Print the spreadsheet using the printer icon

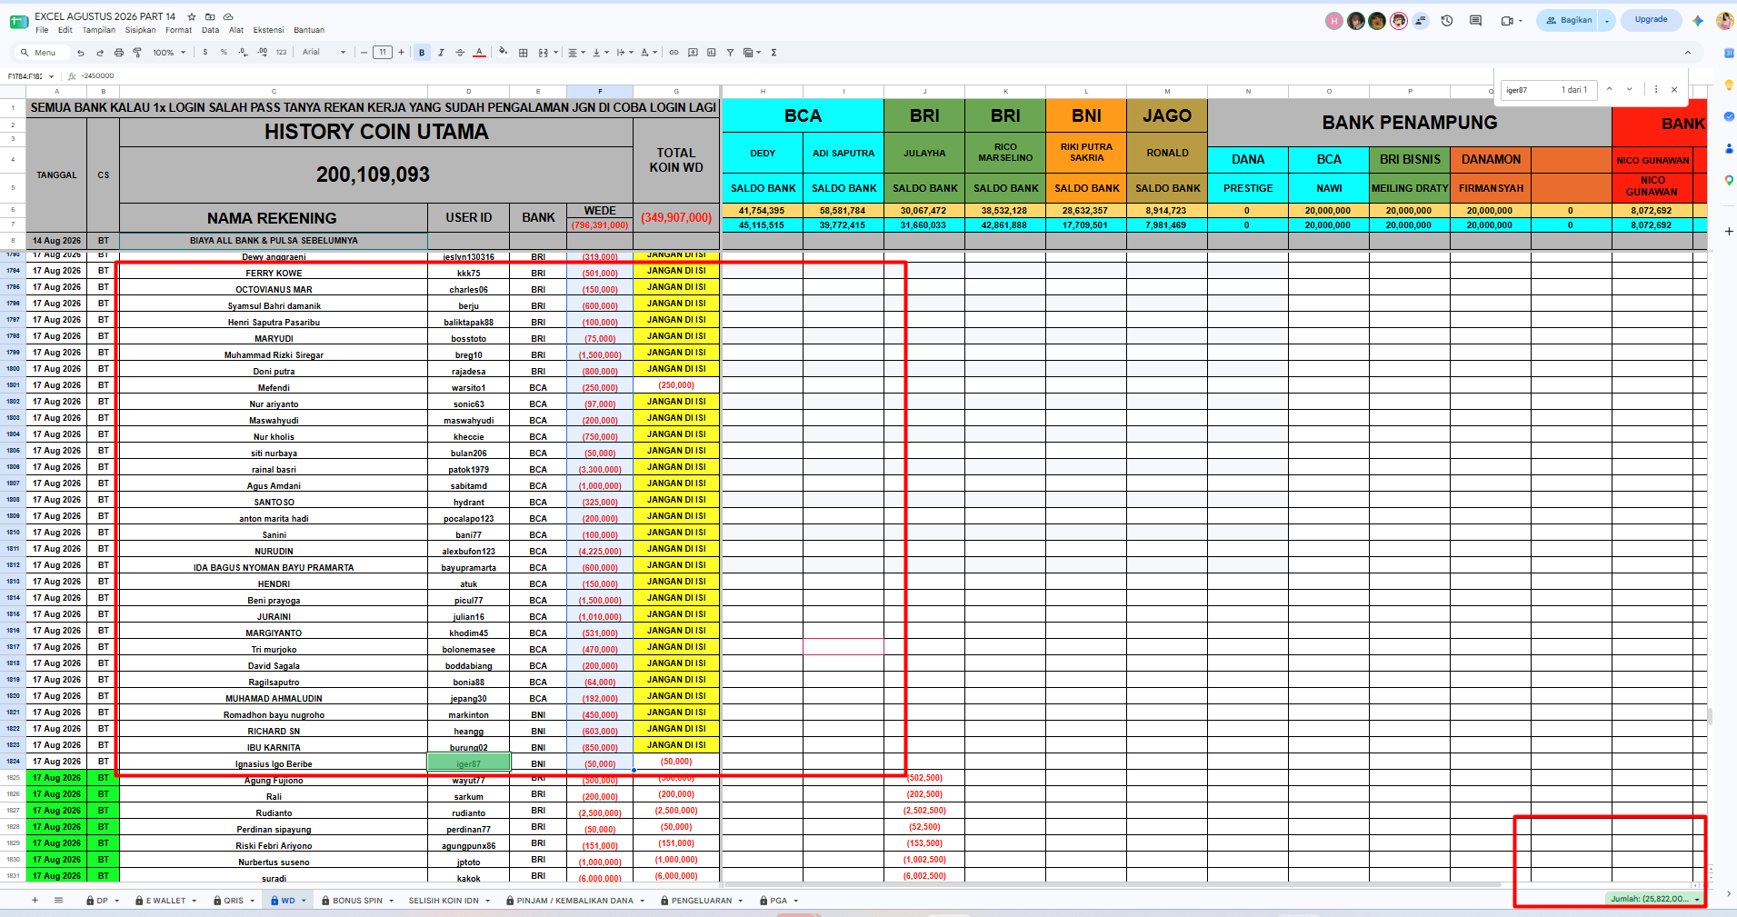pyautogui.click(x=118, y=53)
